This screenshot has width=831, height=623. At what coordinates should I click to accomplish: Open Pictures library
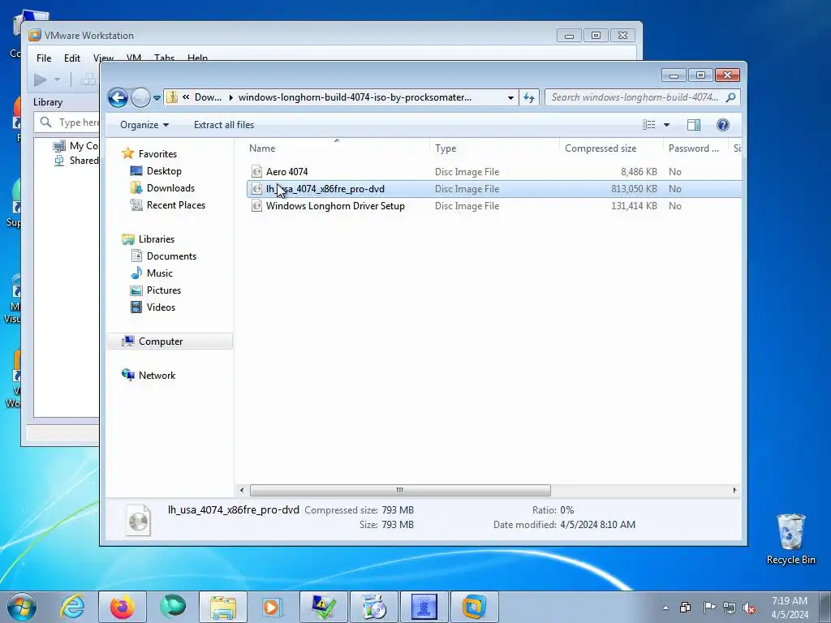(164, 290)
